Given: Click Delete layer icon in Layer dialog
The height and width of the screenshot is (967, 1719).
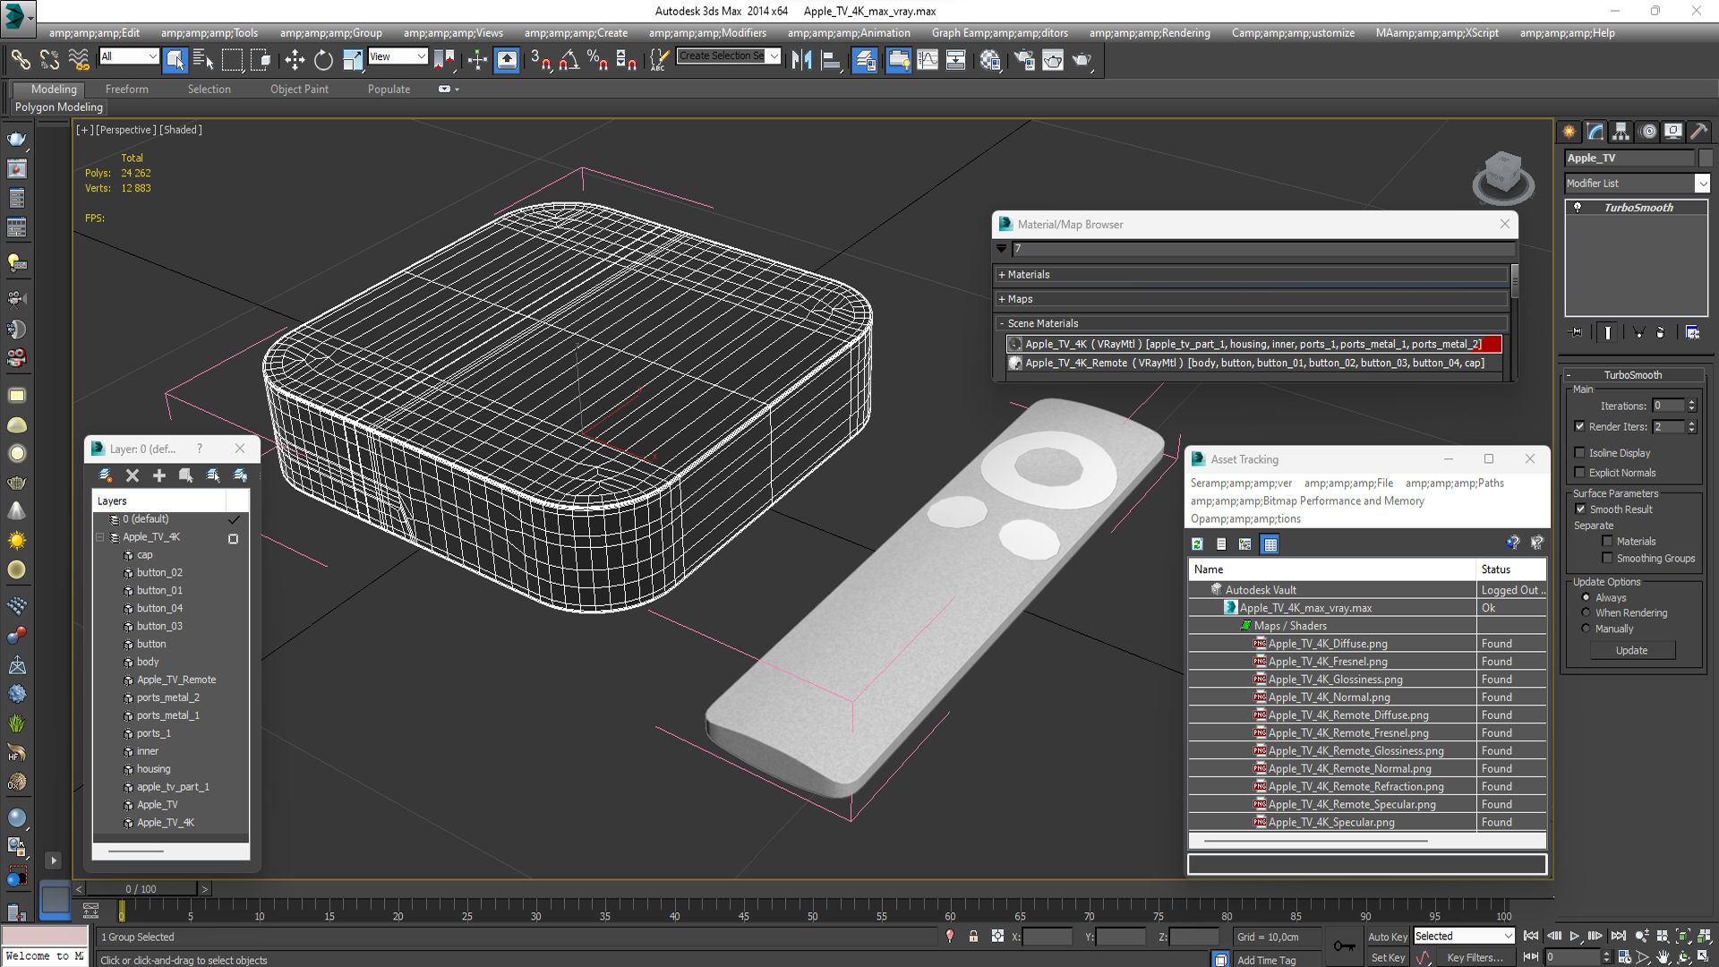Looking at the screenshot, I should [133, 475].
